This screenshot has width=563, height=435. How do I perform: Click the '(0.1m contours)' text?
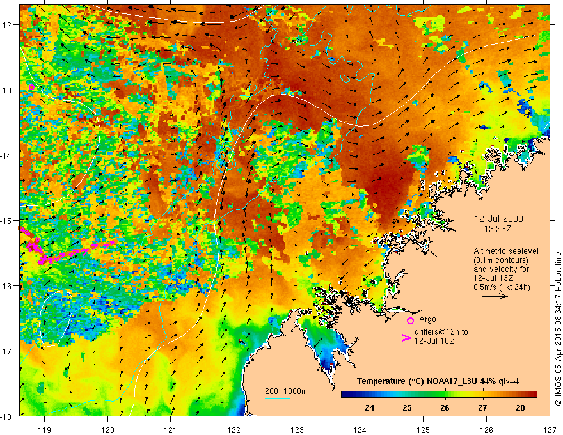pos(501,260)
